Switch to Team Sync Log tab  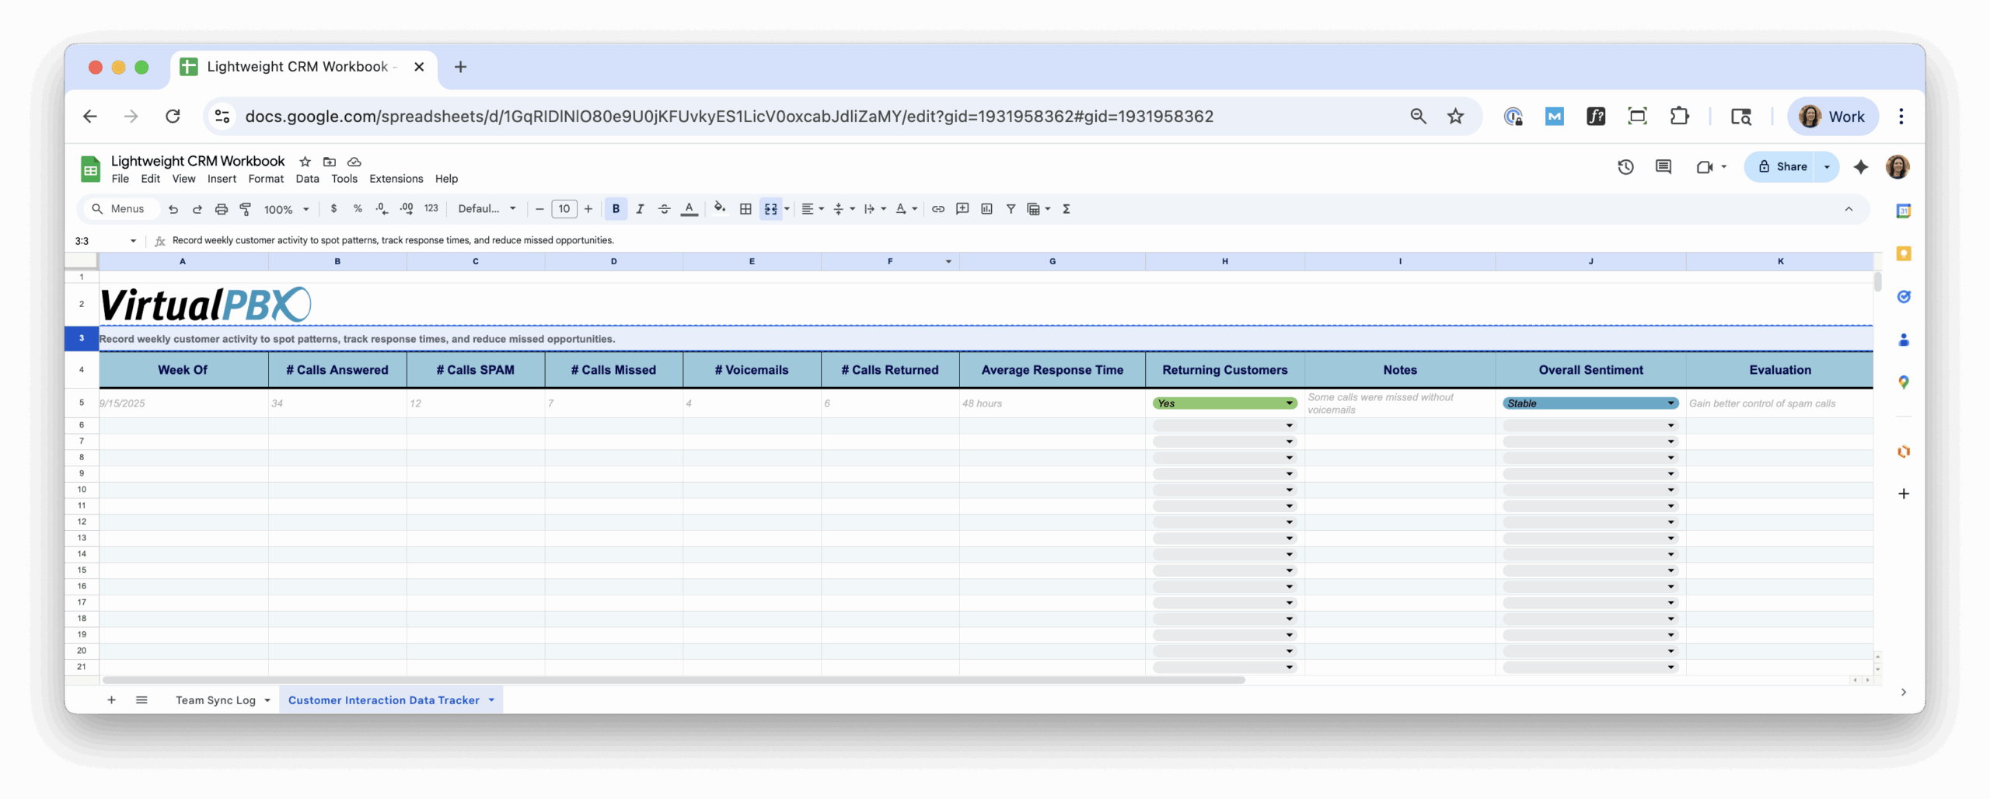coord(215,700)
